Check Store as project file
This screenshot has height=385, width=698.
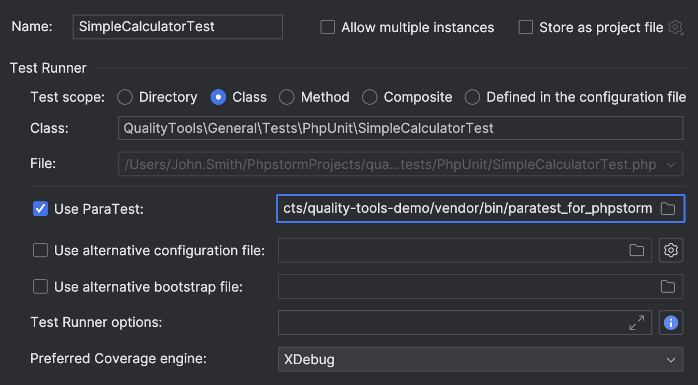pos(525,27)
